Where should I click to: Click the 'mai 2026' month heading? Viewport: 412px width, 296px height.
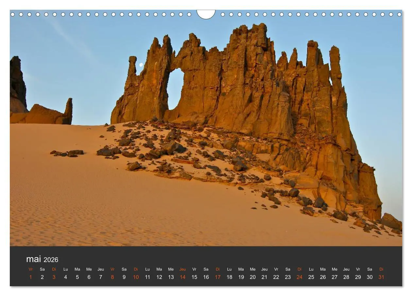coord(42,259)
